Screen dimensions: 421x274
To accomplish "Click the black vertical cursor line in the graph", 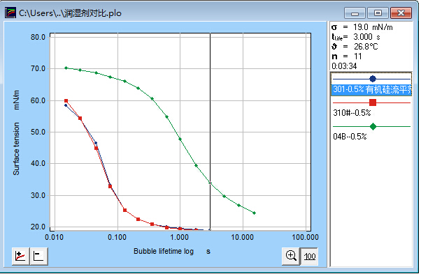I will tap(210, 131).
